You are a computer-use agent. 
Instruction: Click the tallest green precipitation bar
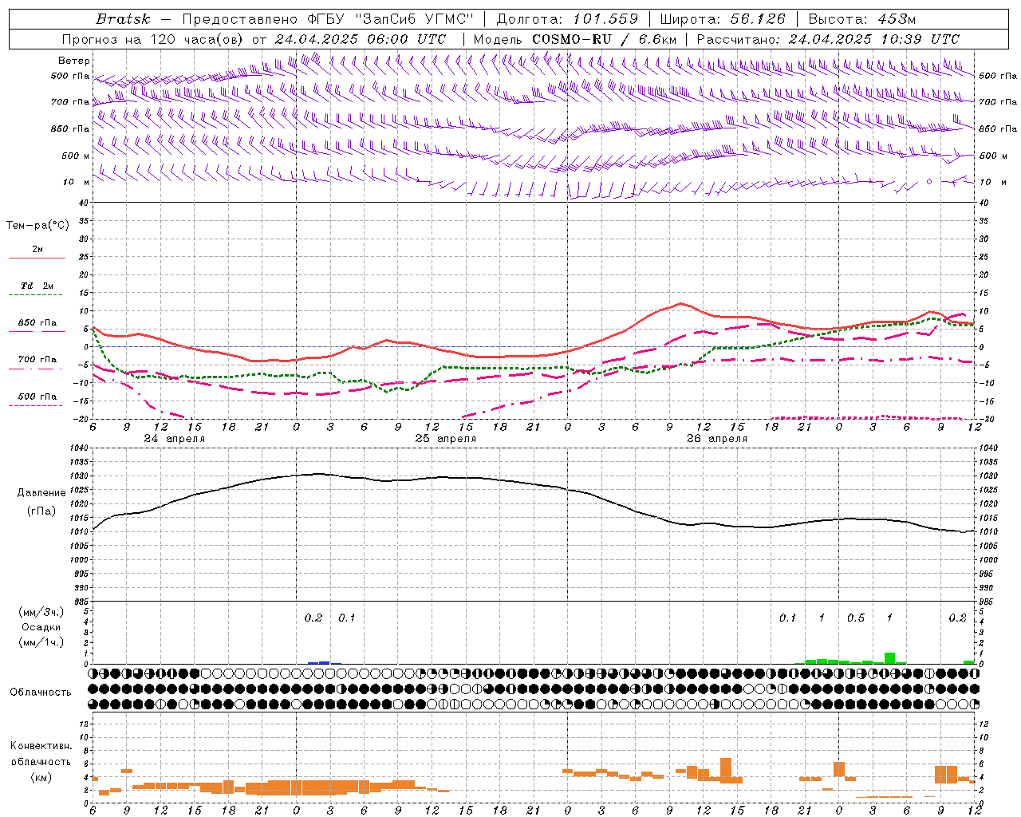pyautogui.click(x=889, y=658)
